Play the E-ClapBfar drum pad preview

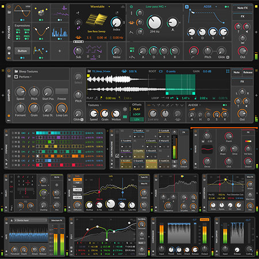tap(135, 157)
